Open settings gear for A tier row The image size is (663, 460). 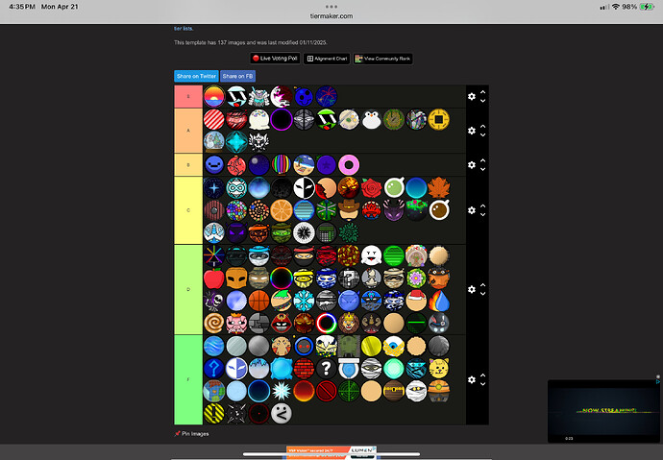click(x=472, y=131)
